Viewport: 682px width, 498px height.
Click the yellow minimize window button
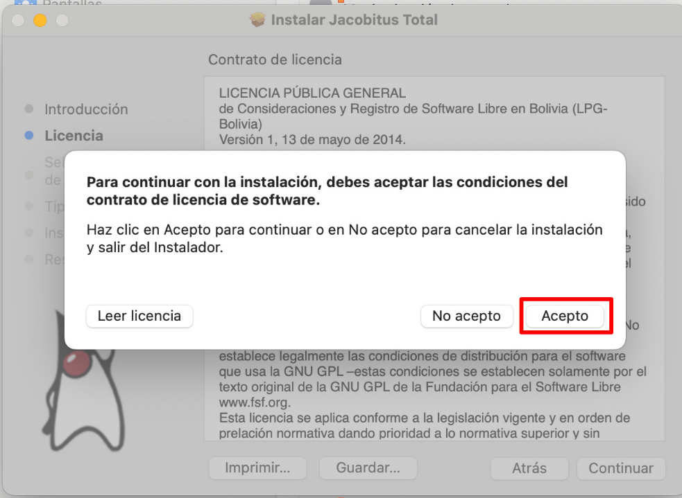40,20
